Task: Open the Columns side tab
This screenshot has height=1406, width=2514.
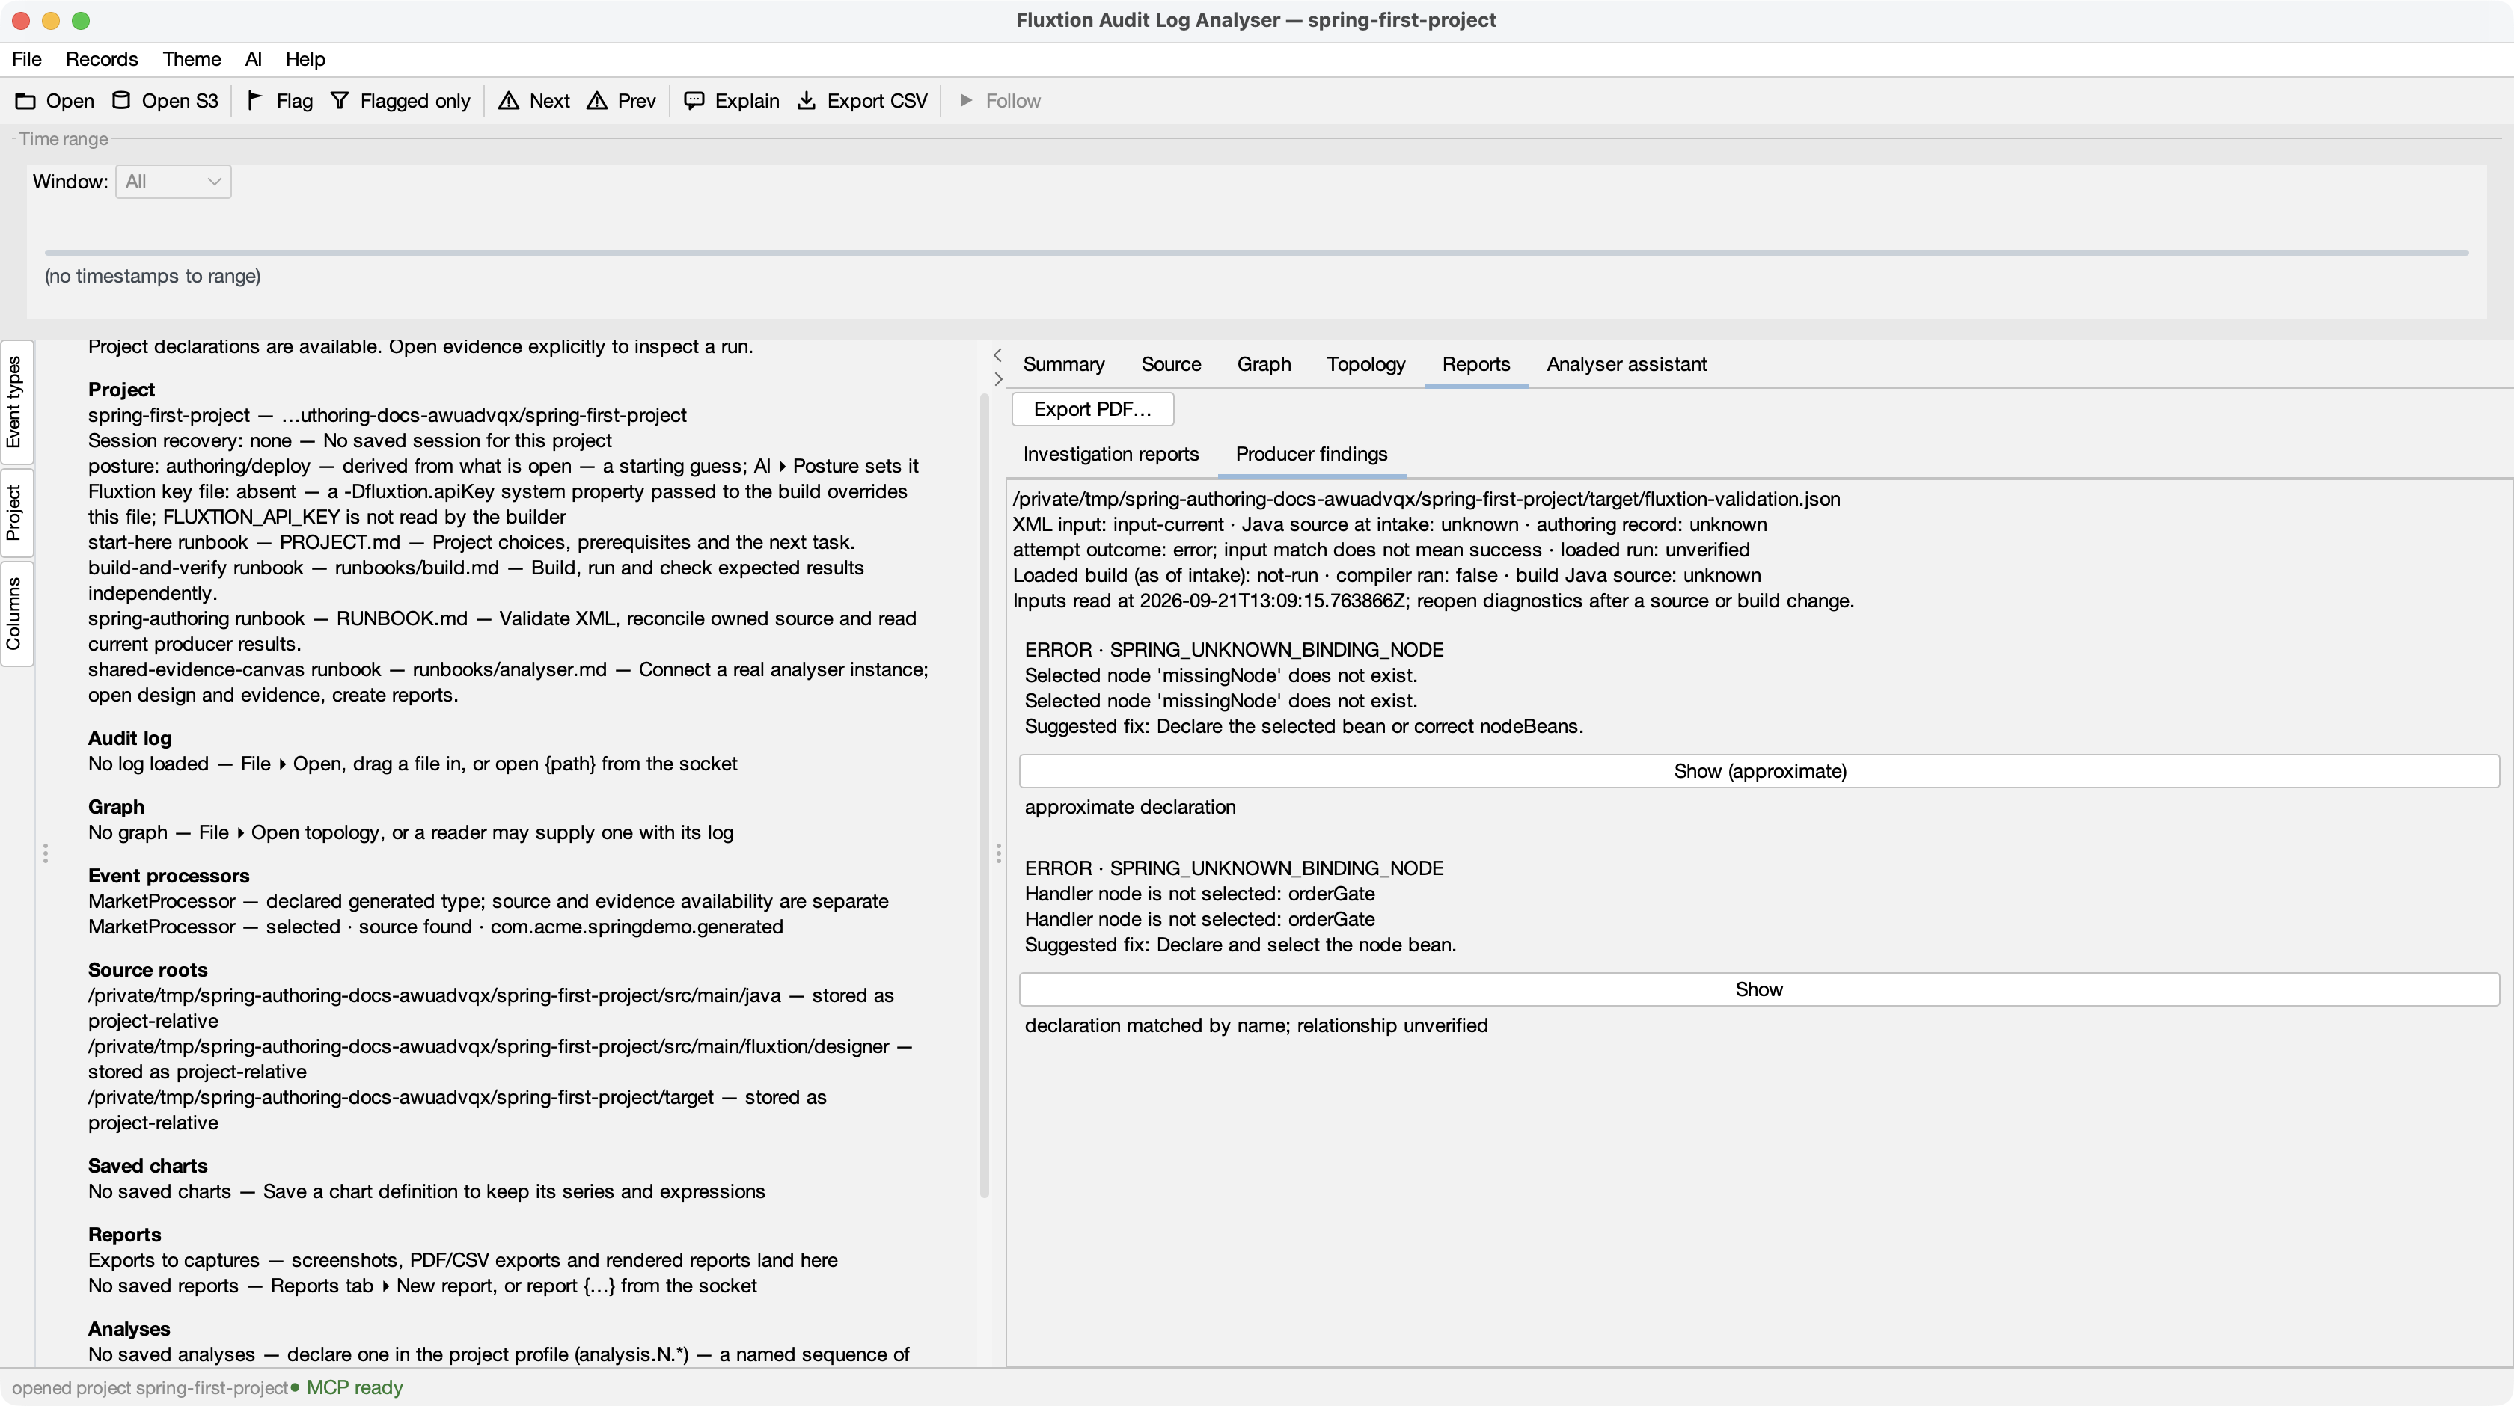Action: (15, 614)
